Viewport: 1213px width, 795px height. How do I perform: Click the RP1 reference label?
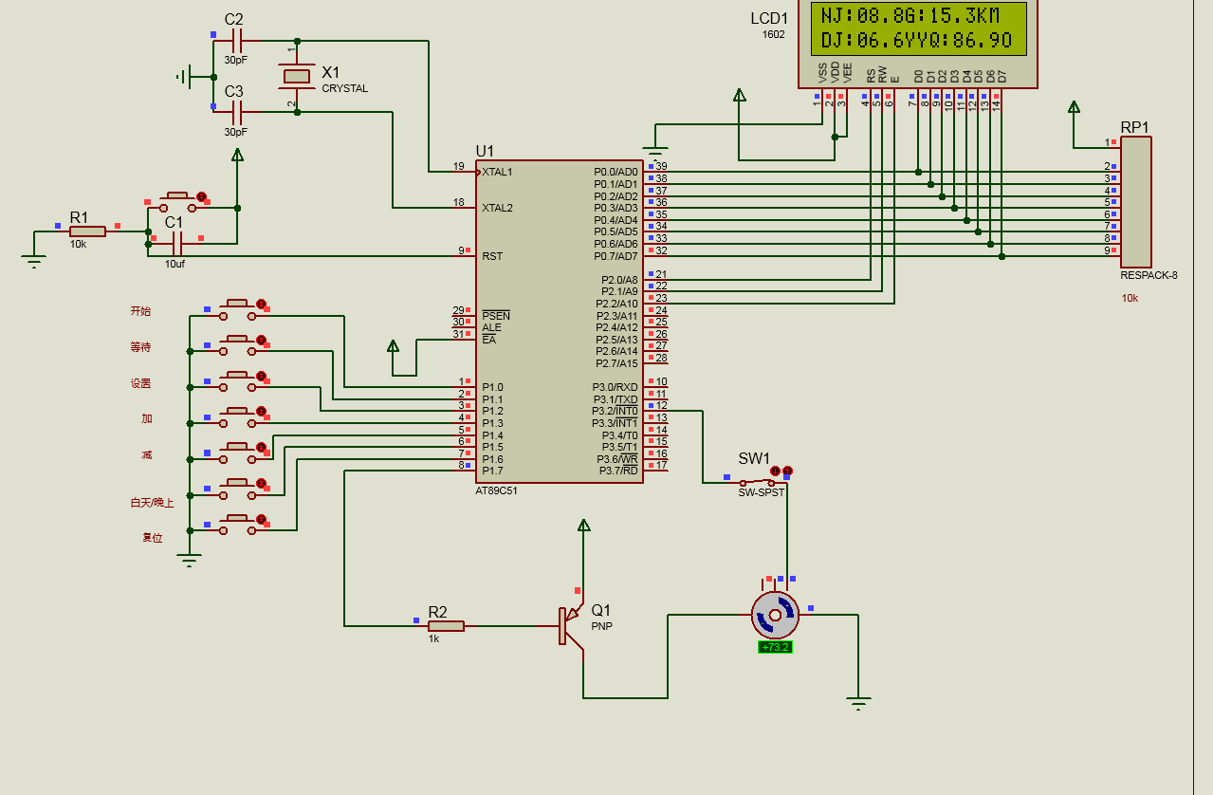[1134, 127]
